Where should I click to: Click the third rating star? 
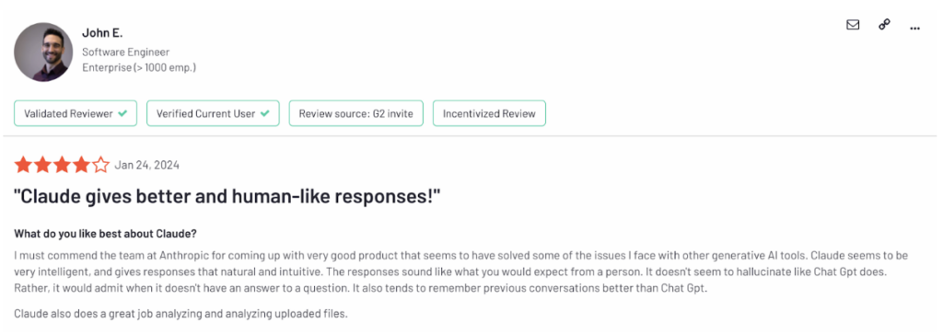(x=62, y=165)
